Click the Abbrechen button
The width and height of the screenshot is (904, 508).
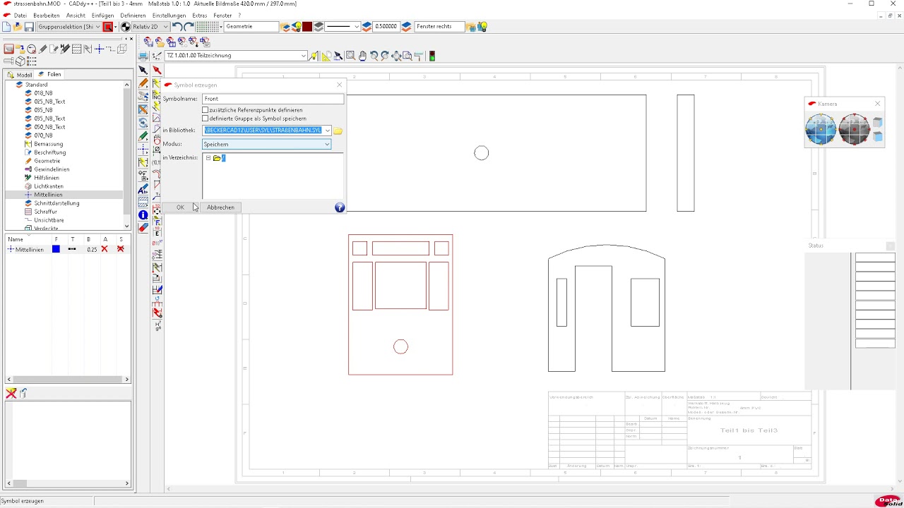tap(220, 207)
